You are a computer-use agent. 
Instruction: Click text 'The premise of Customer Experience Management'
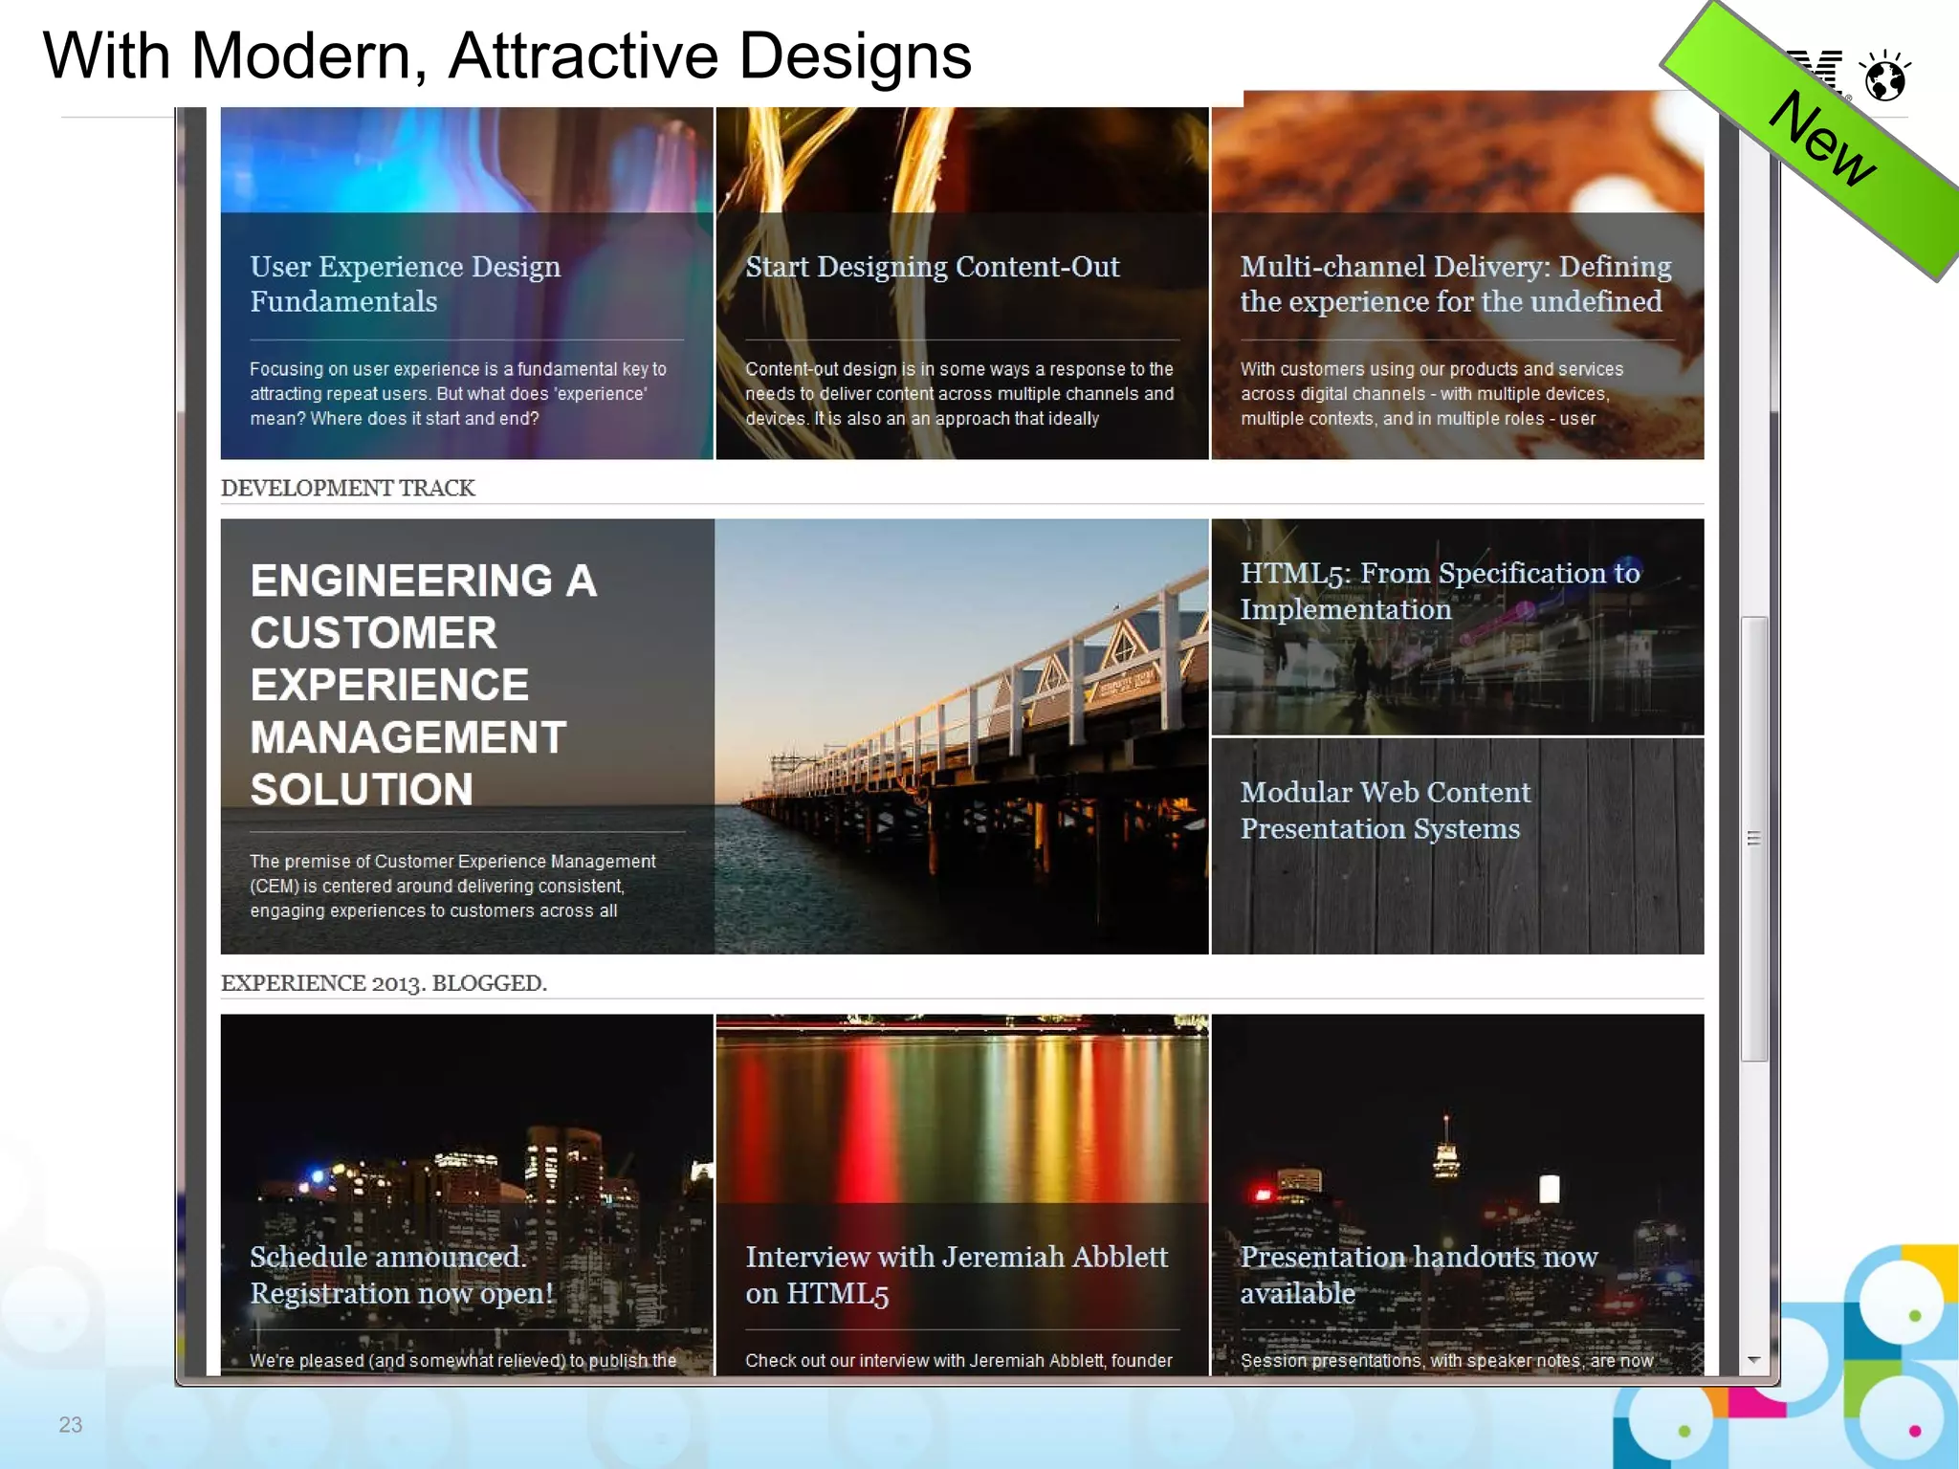[x=452, y=862]
